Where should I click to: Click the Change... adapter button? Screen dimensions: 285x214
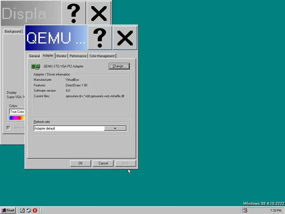click(119, 66)
